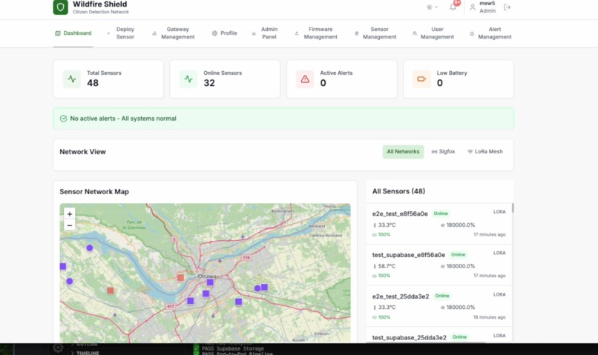Click the Total Sensors activity icon

coord(72,79)
